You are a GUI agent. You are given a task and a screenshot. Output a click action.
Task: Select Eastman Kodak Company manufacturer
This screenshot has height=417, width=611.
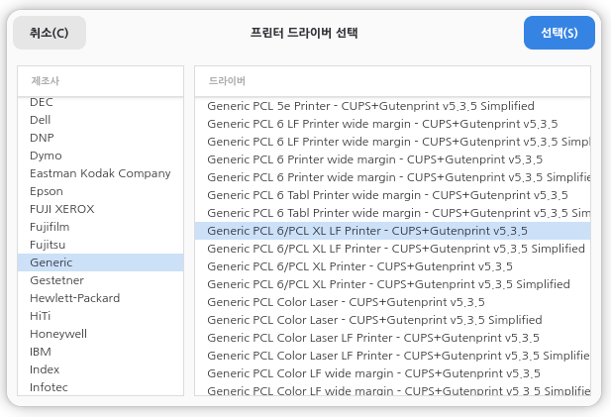[x=100, y=173]
